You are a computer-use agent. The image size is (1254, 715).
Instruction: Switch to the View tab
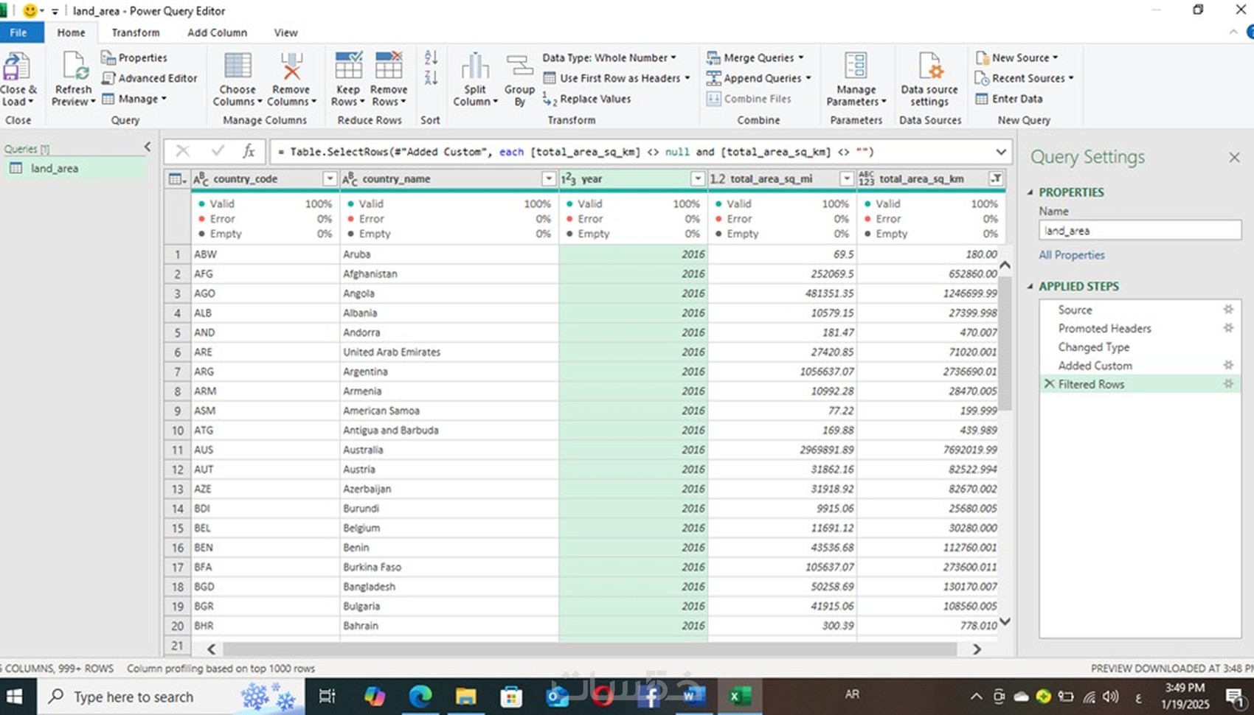(x=285, y=32)
